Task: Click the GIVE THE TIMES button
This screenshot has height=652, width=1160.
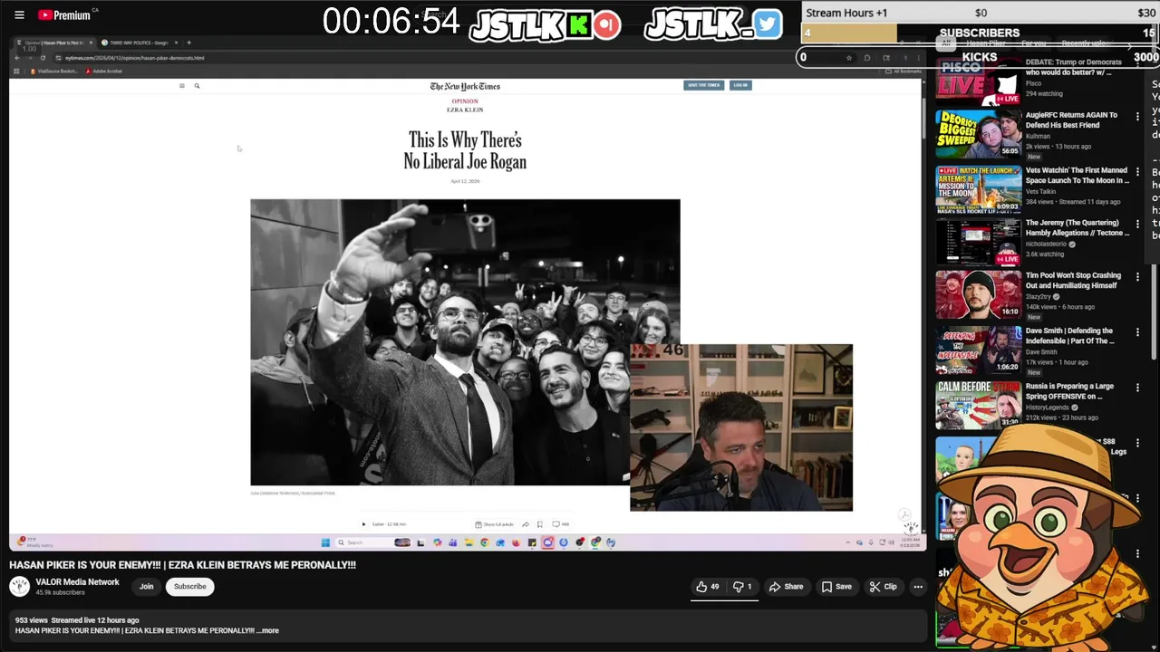Action: click(x=703, y=85)
